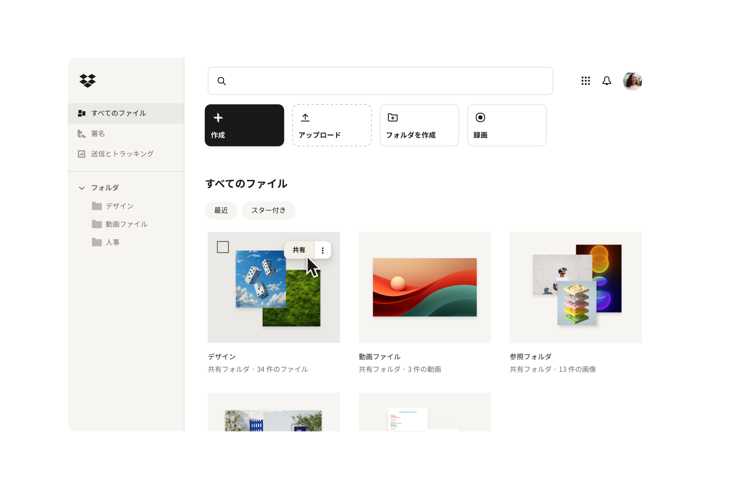
Task: Click the 作成 create button
Action: [x=244, y=125]
